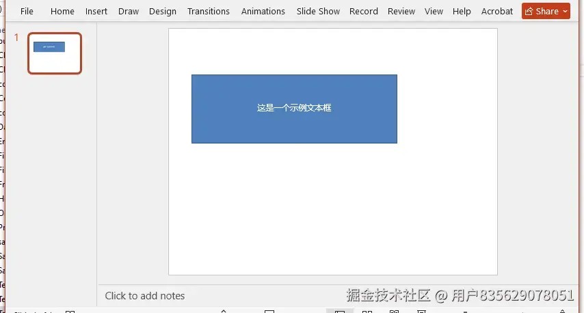Open the Insert ribbon tab
The width and height of the screenshot is (584, 313).
(96, 12)
